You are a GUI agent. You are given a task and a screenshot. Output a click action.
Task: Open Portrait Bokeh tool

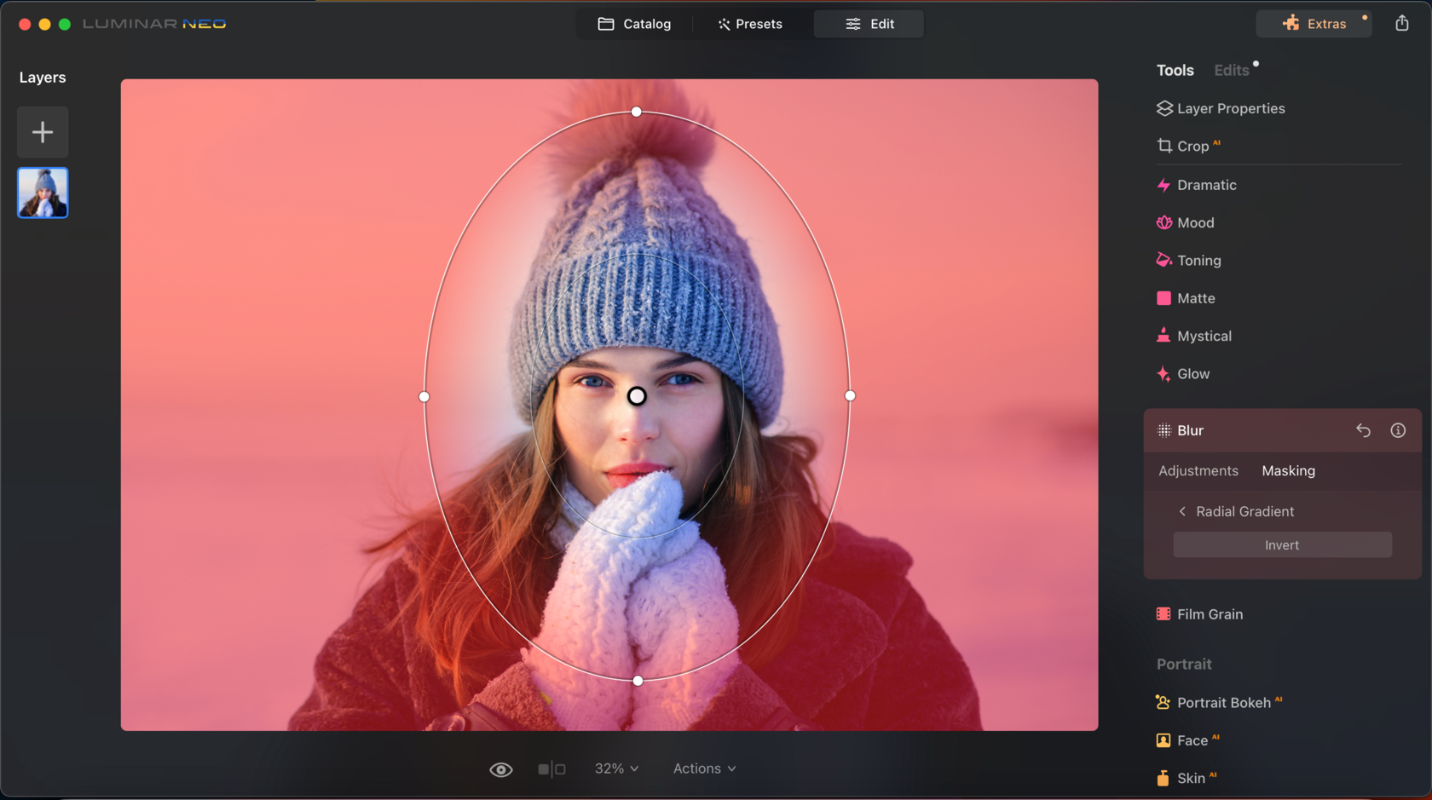point(1222,703)
